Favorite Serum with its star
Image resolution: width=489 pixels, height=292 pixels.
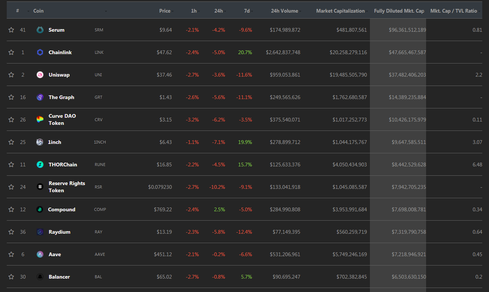(11, 30)
